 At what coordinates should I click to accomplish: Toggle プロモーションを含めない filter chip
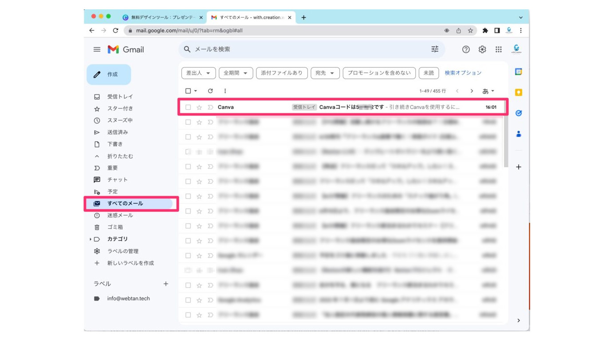coord(379,73)
